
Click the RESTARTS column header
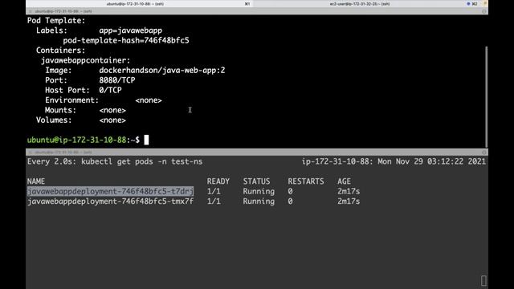tap(306, 181)
